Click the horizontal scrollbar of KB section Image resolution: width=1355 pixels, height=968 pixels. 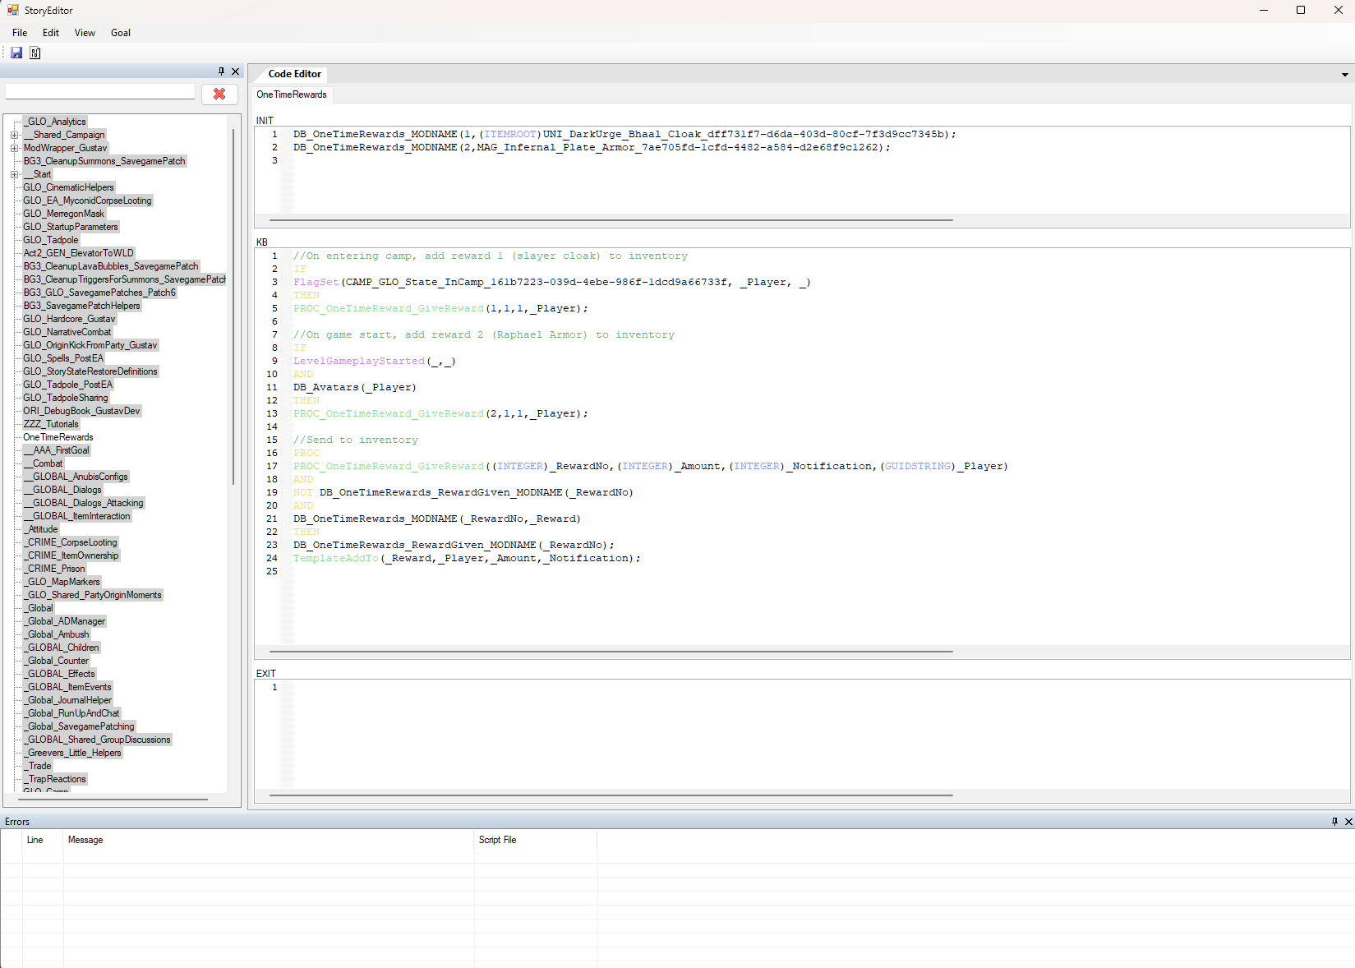611,652
